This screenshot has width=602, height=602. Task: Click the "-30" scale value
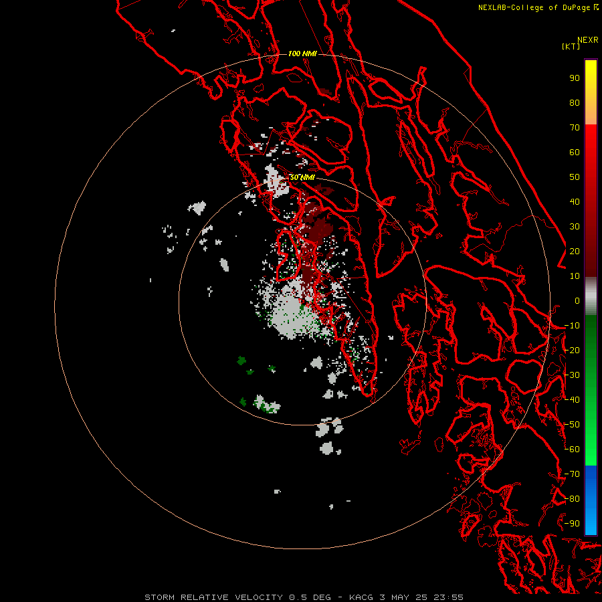tap(572, 375)
